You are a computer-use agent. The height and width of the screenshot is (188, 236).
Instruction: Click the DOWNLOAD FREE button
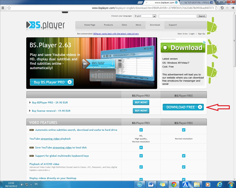[183, 107]
